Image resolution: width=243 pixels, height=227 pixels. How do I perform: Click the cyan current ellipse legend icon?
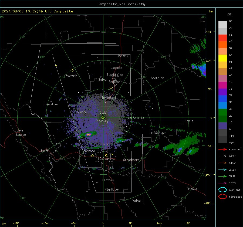point(222,190)
